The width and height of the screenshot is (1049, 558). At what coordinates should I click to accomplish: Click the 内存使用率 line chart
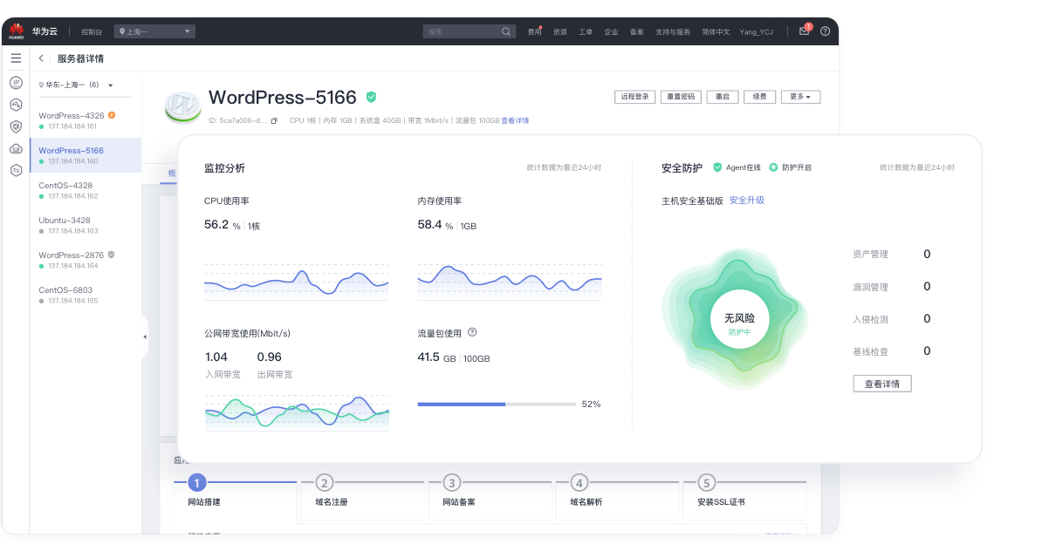(510, 281)
